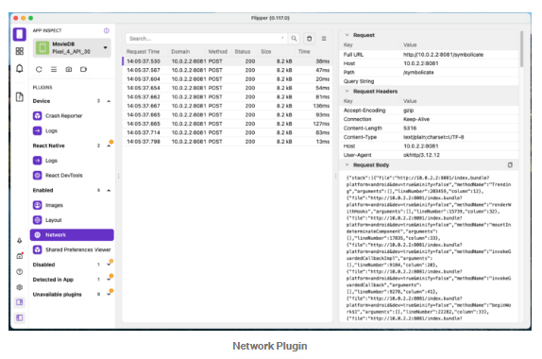Click the trash icon to clear network requests
Viewport: 542px width, 359px height.
click(x=309, y=39)
